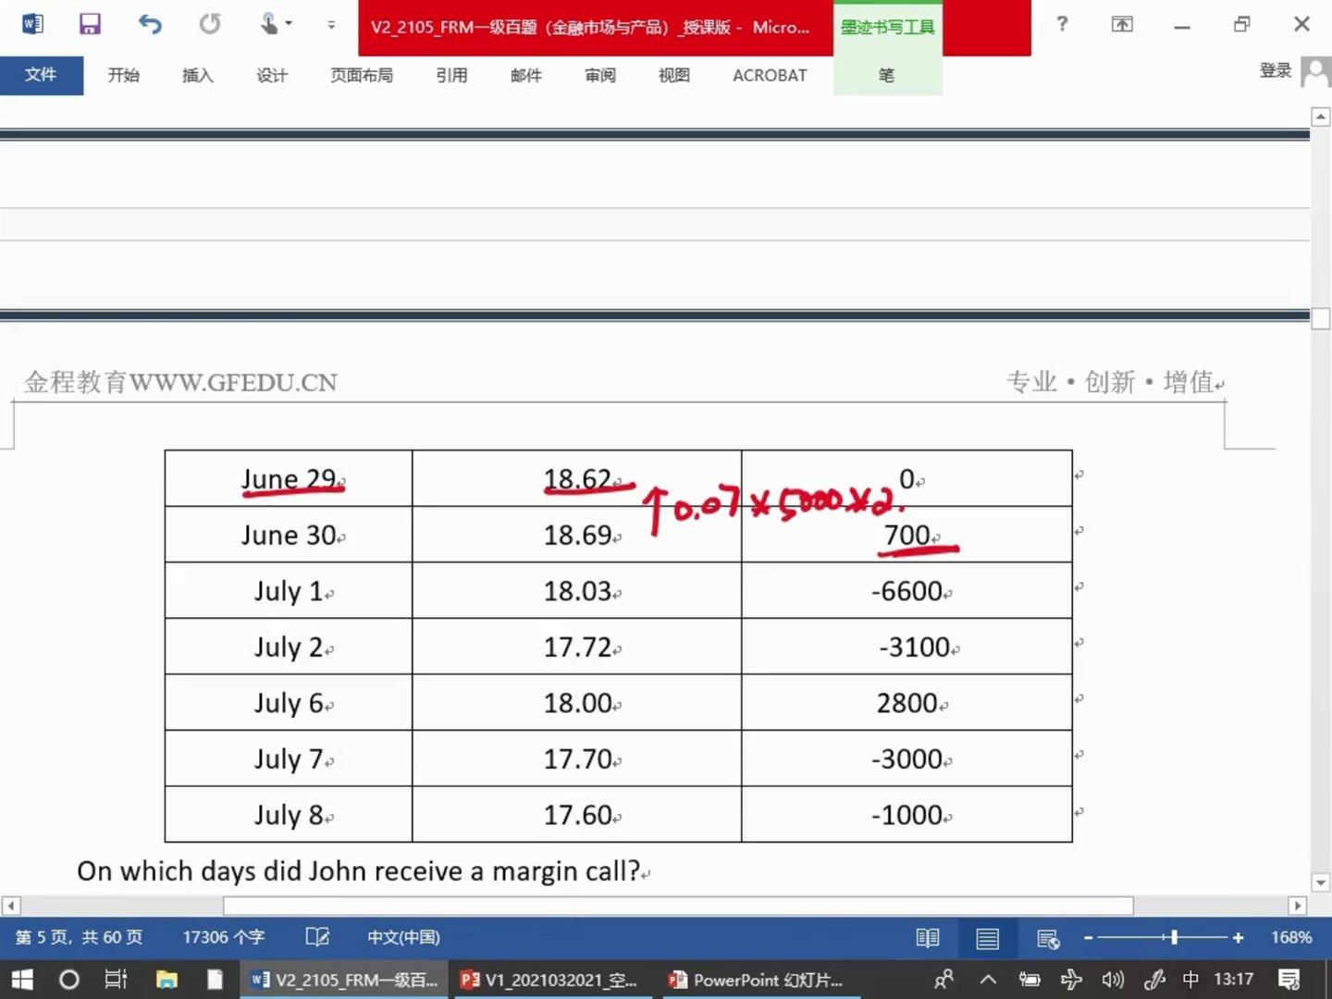Viewport: 1332px width, 999px height.
Task: Click the zoom out minus button
Action: point(1089,938)
